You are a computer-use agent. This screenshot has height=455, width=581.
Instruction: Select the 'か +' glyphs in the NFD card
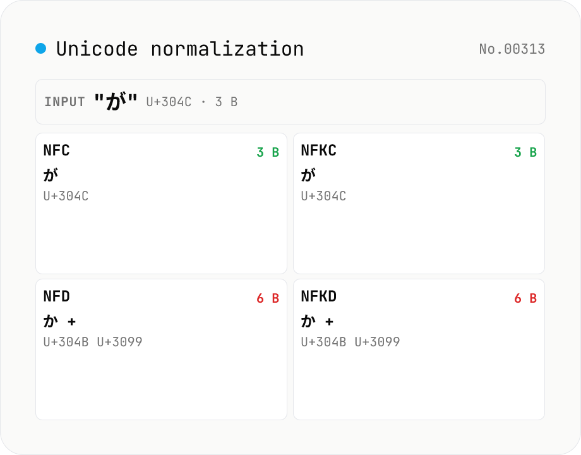click(x=59, y=321)
